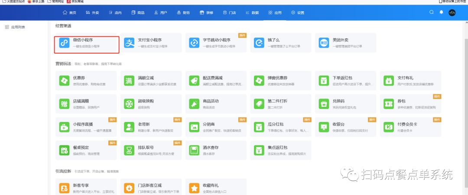
Task: Switch to the 首页 home tab
Action: tap(69, 13)
